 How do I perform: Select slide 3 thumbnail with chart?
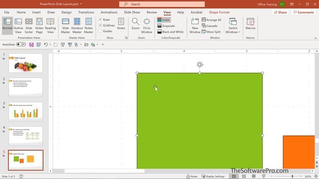pyautogui.click(x=25, y=111)
